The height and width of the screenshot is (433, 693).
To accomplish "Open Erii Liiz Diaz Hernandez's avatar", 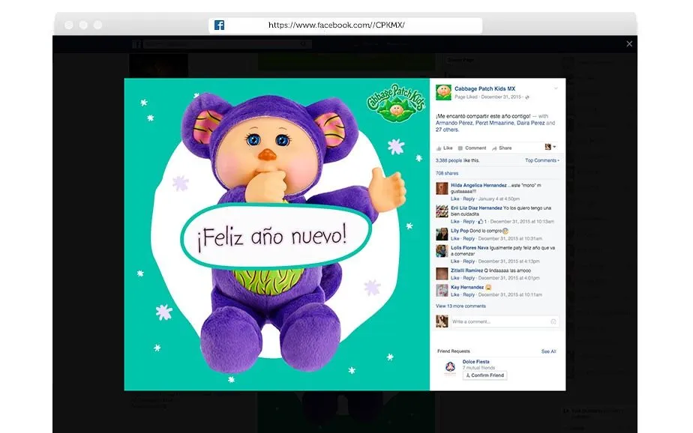I will tap(442, 211).
